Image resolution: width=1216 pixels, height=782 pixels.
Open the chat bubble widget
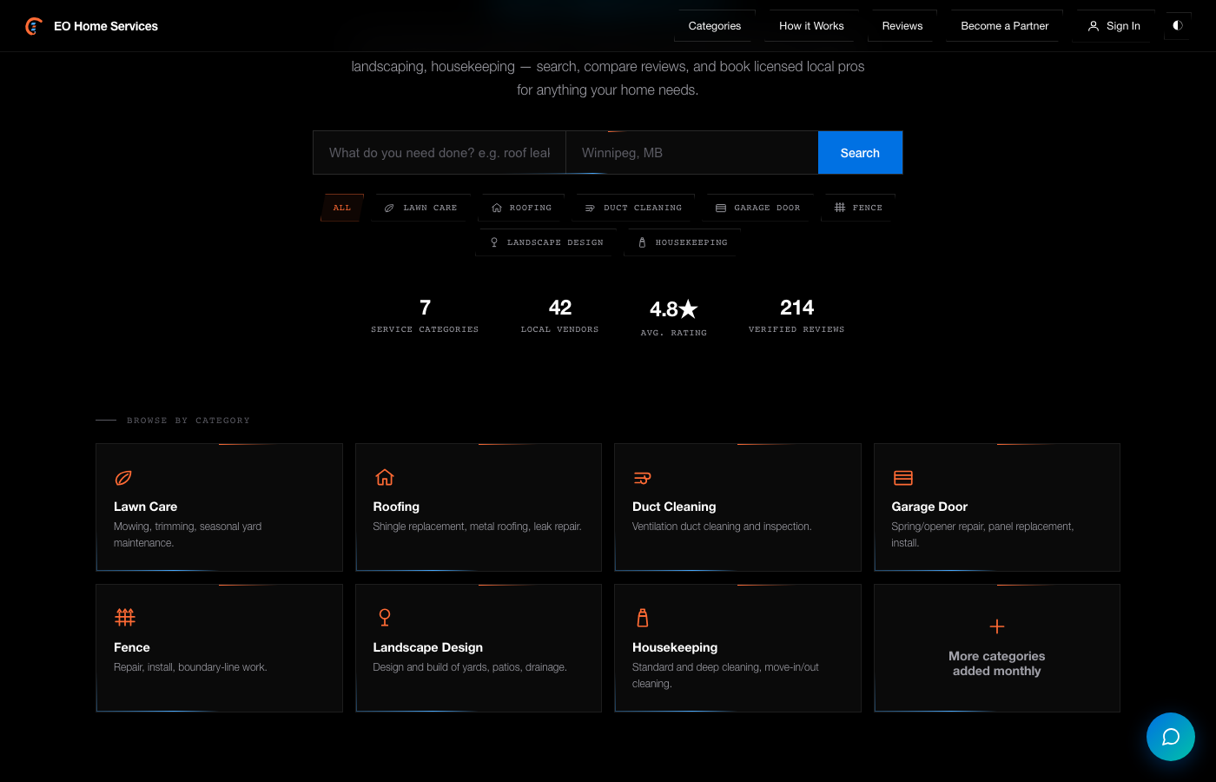coord(1171,737)
